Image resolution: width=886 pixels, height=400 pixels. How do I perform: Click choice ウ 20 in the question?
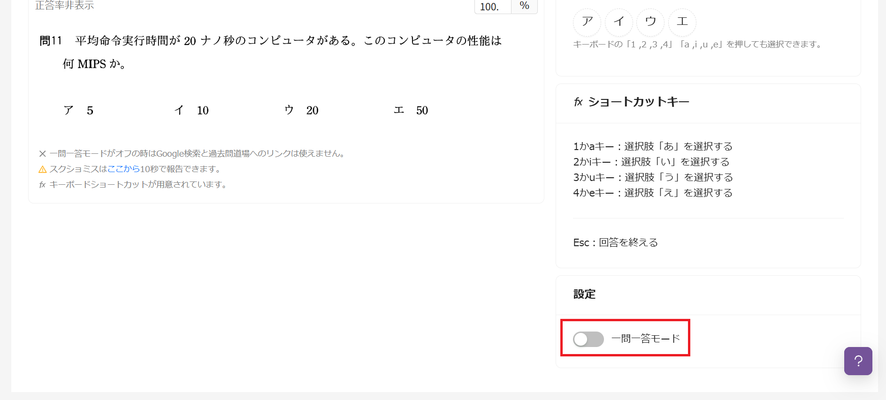click(301, 110)
